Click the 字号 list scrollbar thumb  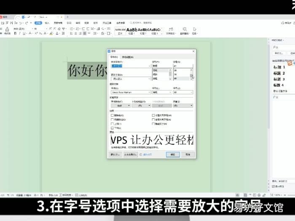[x=191, y=76]
